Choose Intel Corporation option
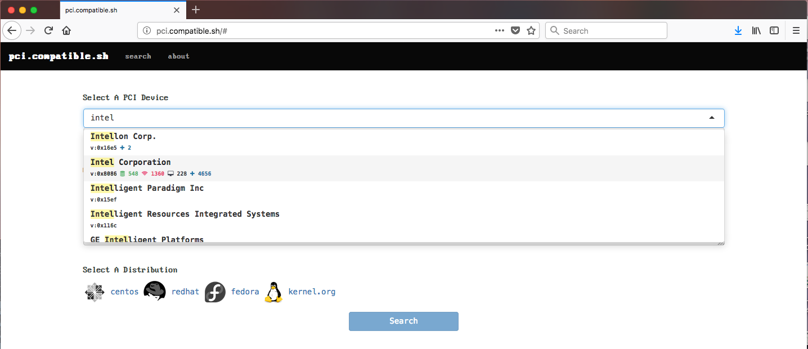Viewport: 808px width, 349px height. coord(403,168)
